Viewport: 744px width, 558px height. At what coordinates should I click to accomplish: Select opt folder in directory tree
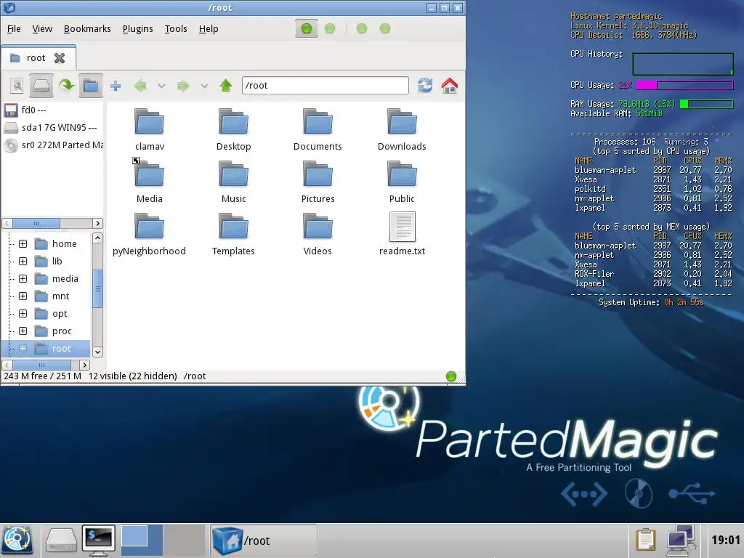(52, 314)
